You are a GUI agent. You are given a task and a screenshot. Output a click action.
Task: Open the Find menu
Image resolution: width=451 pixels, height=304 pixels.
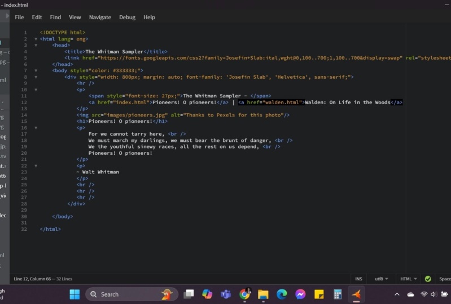click(x=55, y=17)
